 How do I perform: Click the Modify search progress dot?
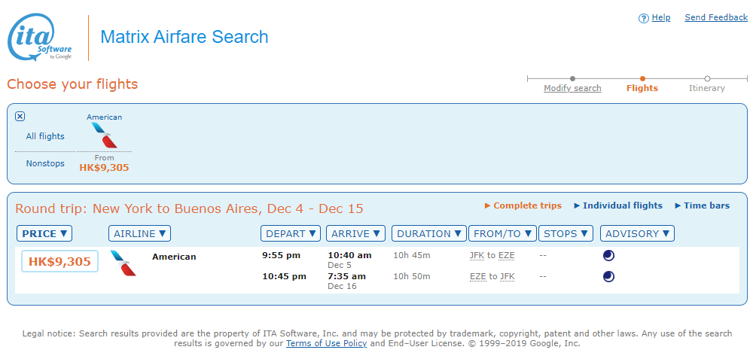coord(572,79)
